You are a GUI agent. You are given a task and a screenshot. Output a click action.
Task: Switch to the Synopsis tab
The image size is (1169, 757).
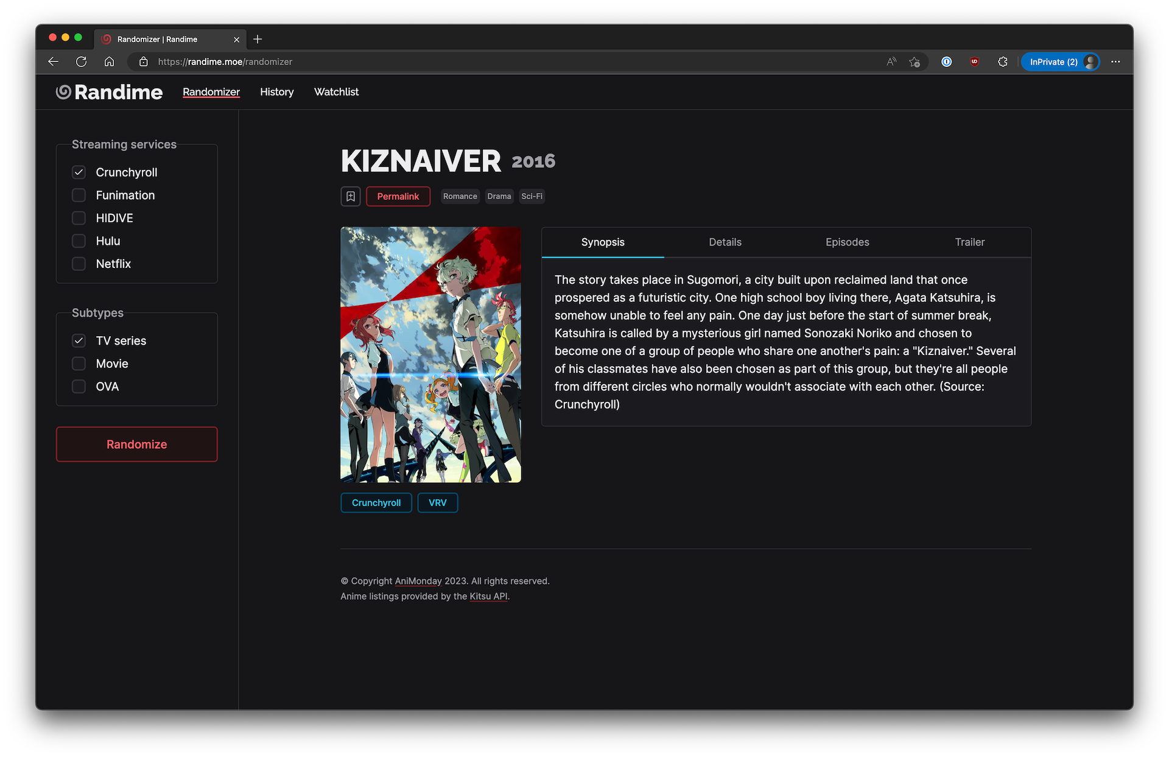(603, 242)
